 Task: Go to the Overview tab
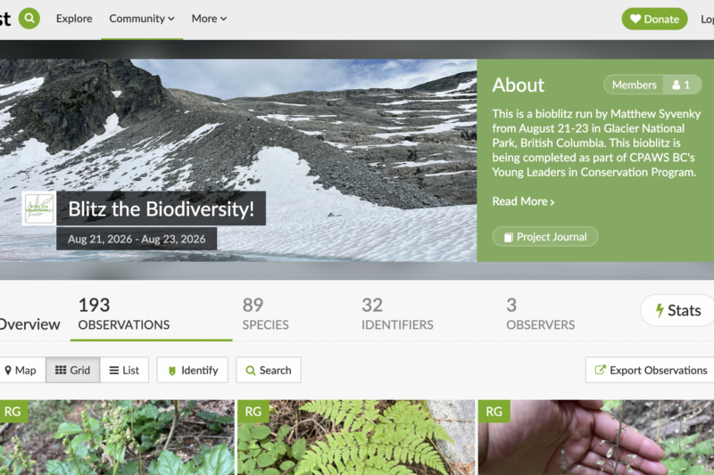click(29, 324)
